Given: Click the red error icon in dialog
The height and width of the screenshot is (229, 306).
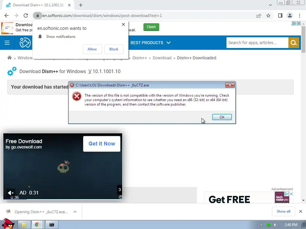Looking at the screenshot, I should click(x=77, y=96).
